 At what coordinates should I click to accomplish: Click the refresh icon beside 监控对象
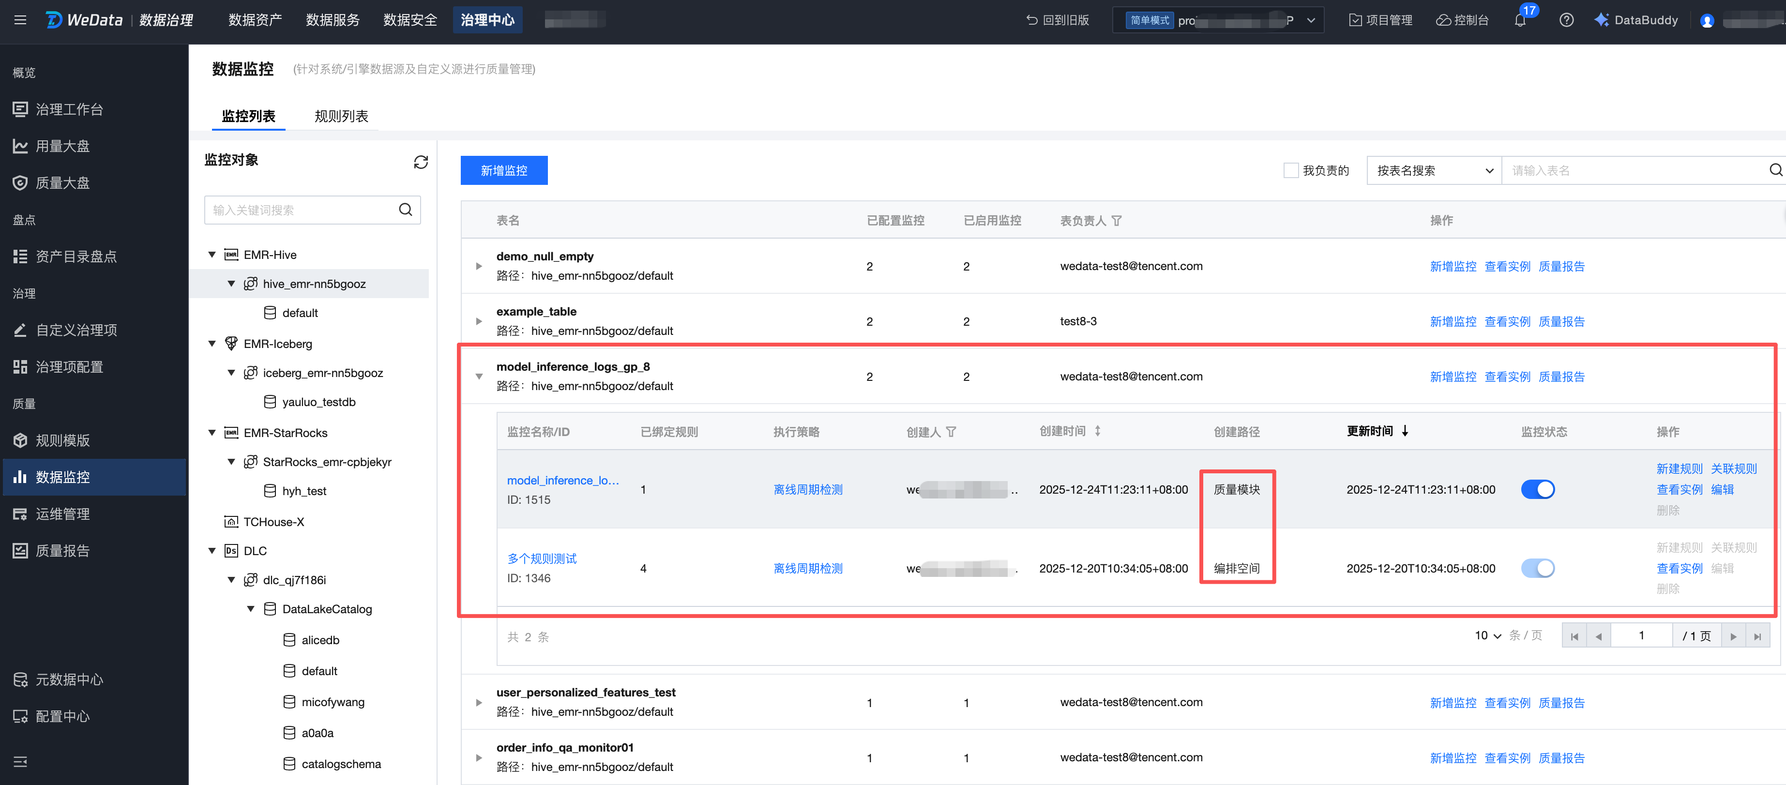click(420, 162)
